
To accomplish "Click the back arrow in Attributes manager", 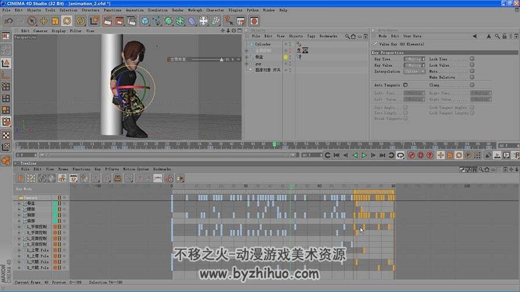I will pos(474,36).
